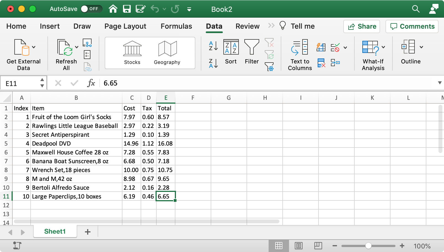Screen dimensions: 444x252
Task: Open the Review ribbon tab
Action: pyautogui.click(x=247, y=26)
